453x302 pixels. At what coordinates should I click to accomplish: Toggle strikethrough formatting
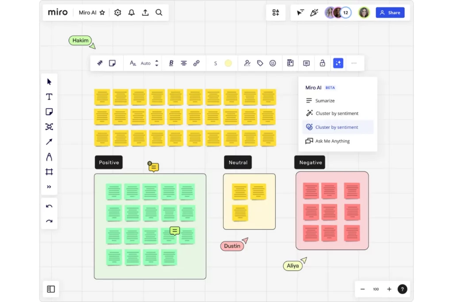click(215, 63)
